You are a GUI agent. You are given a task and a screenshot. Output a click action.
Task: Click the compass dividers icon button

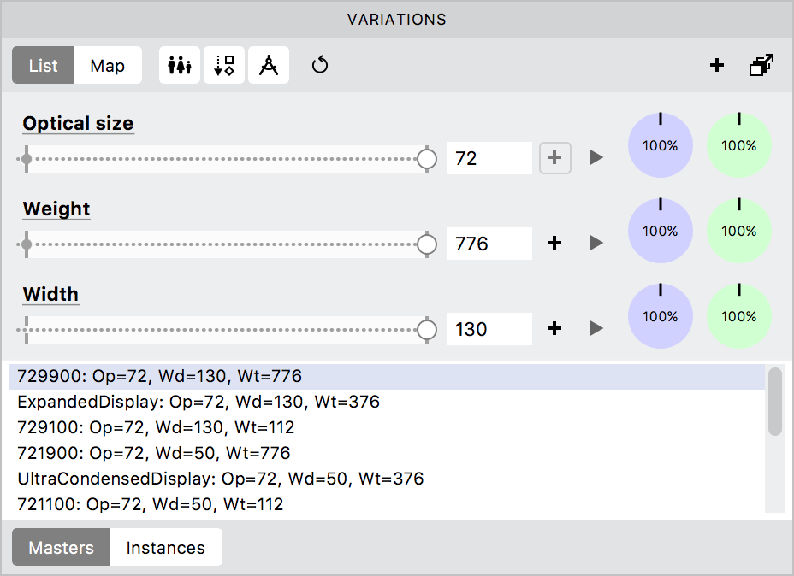(269, 65)
